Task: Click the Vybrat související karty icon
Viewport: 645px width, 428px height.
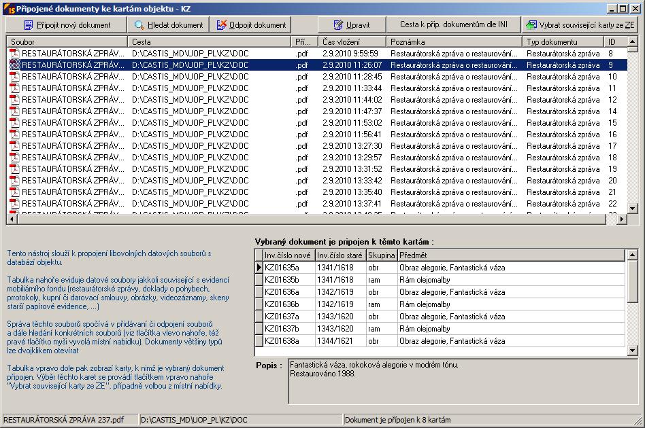Action: click(531, 25)
